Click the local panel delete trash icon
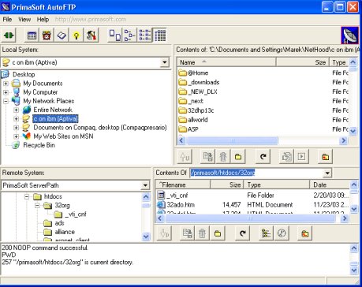The image size is (362, 287). [x=223, y=157]
